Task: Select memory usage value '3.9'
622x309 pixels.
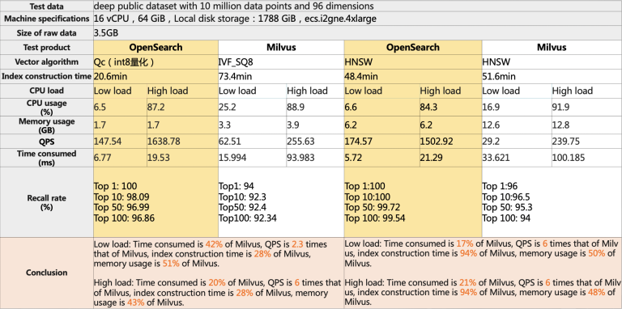Action: pyautogui.click(x=293, y=125)
